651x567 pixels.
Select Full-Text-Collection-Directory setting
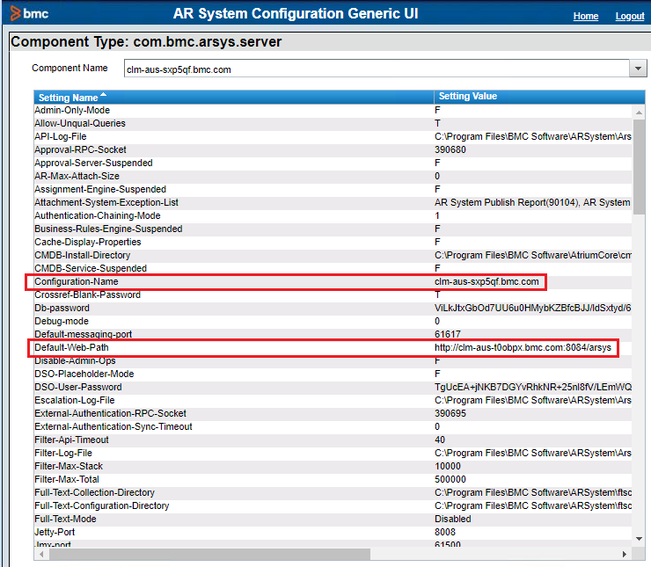point(94,493)
